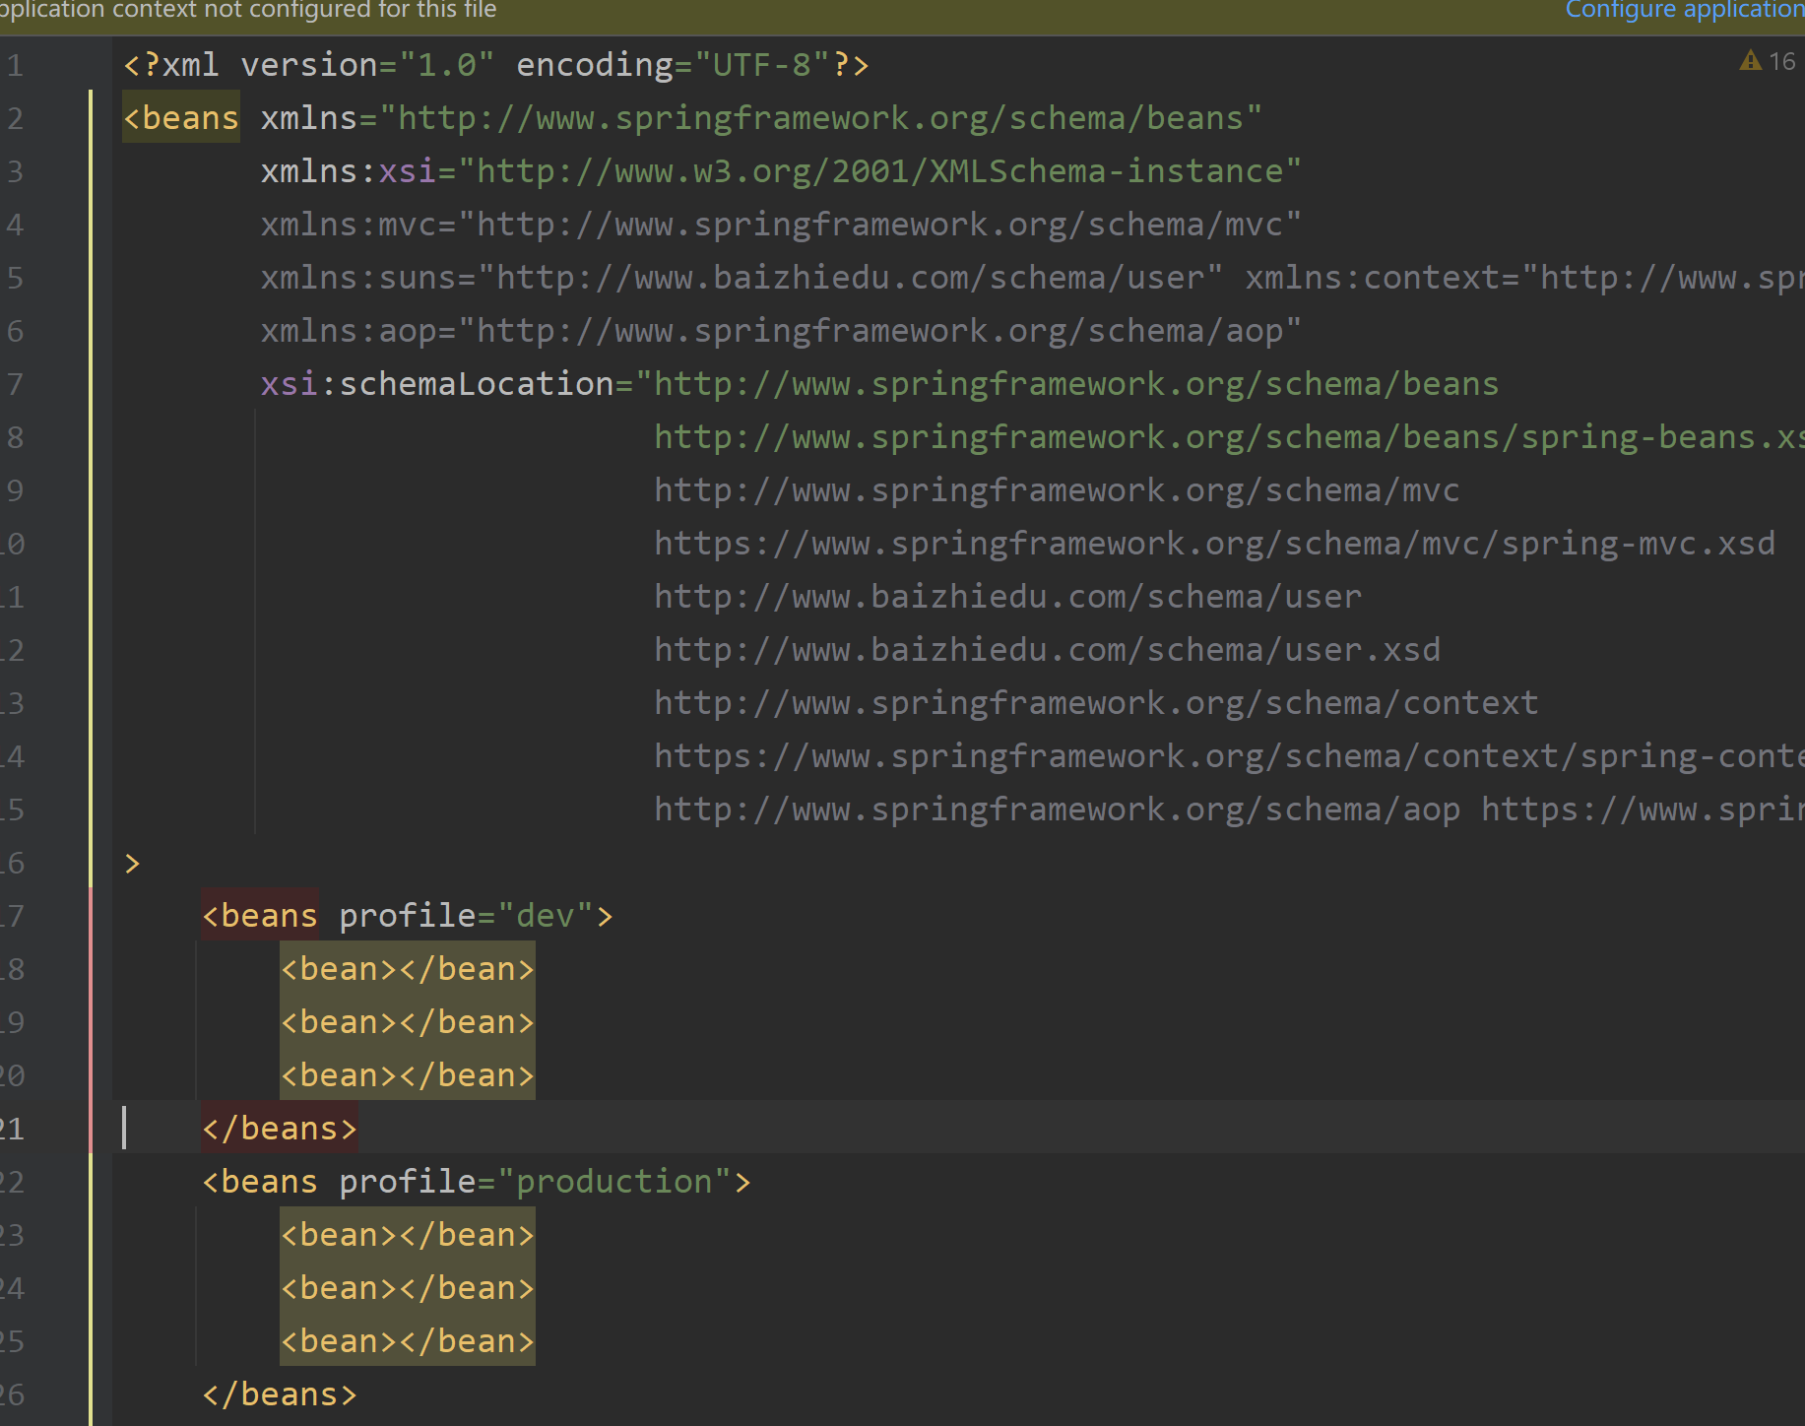Click the xmlns:mvc namespace declaration

point(781,225)
